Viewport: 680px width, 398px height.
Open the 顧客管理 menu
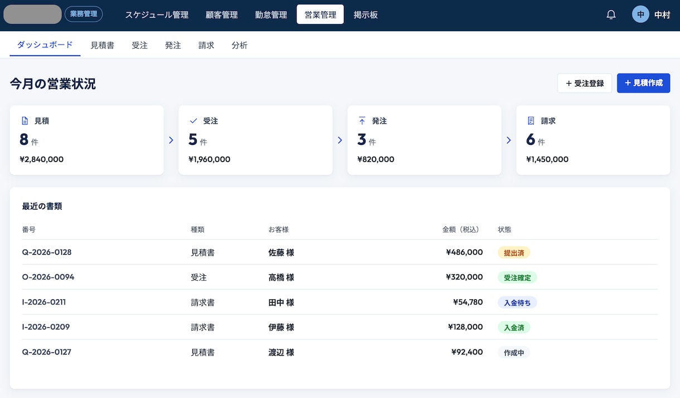click(x=222, y=15)
